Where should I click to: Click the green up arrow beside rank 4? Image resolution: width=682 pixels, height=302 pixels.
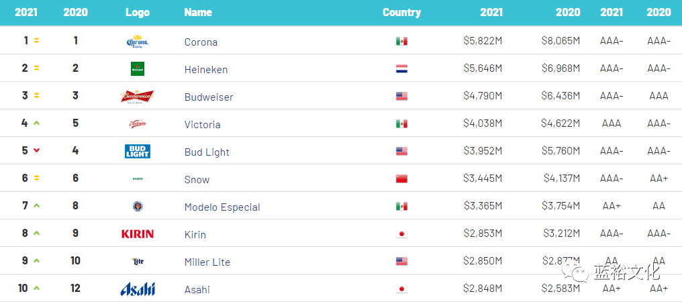36,123
